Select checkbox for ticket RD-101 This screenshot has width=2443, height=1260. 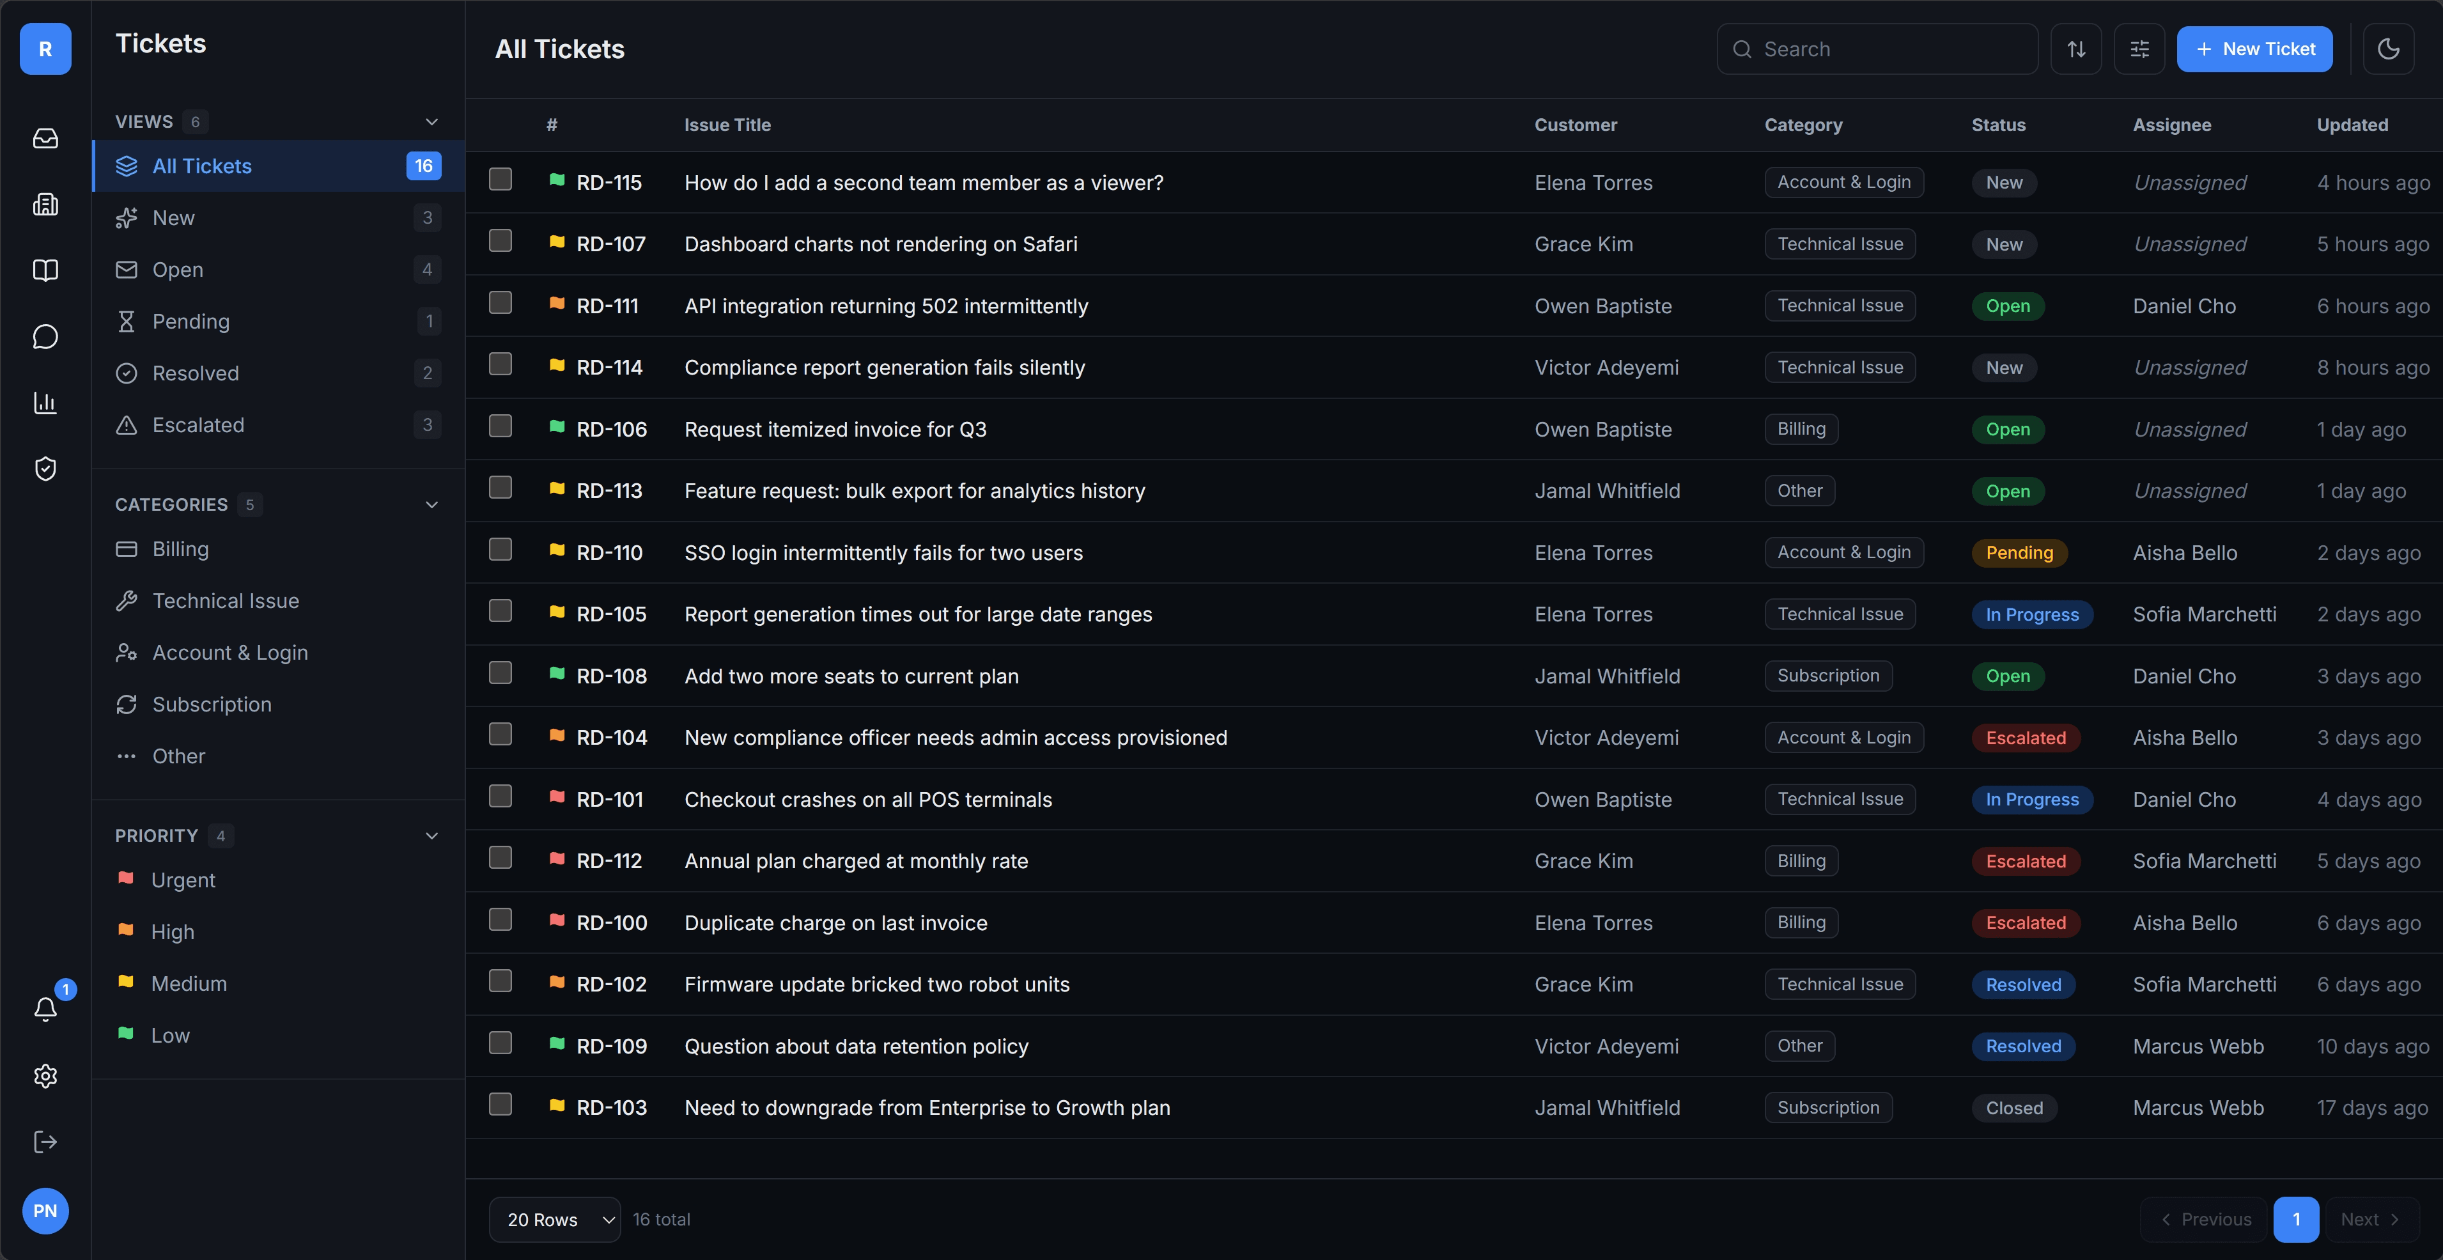[x=500, y=797]
